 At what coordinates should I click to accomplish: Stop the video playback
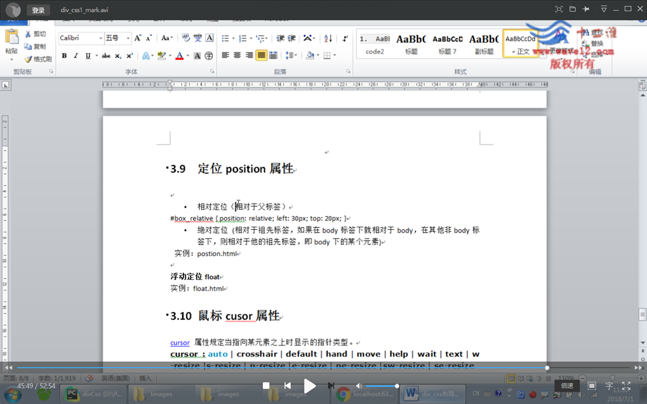(266, 386)
